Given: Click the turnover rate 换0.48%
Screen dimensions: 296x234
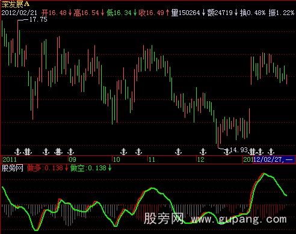Looking at the screenshot, I should [x=253, y=13].
